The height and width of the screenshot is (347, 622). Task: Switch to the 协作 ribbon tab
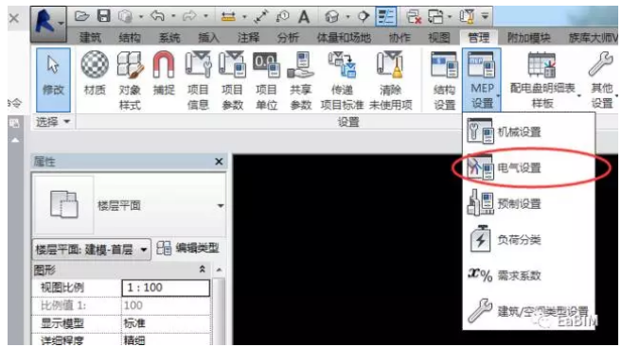click(x=400, y=38)
